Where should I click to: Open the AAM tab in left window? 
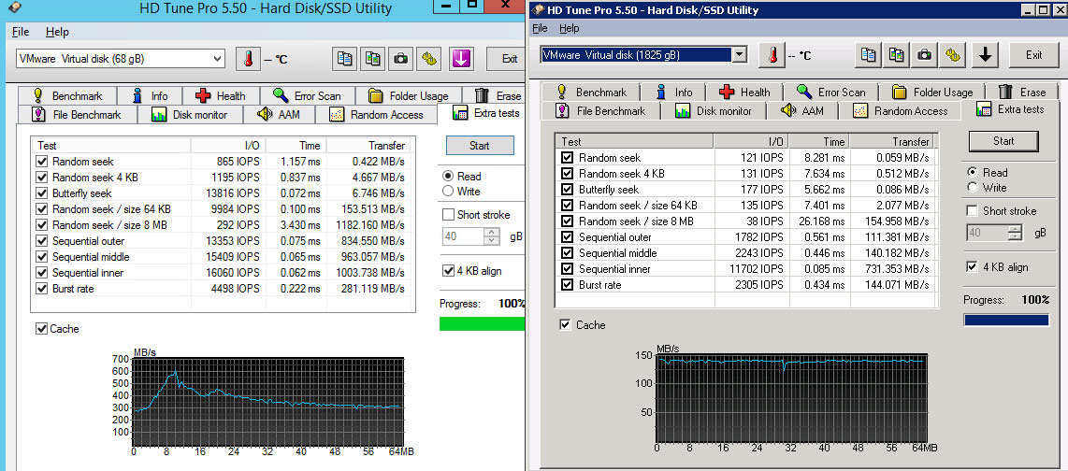pyautogui.click(x=280, y=114)
